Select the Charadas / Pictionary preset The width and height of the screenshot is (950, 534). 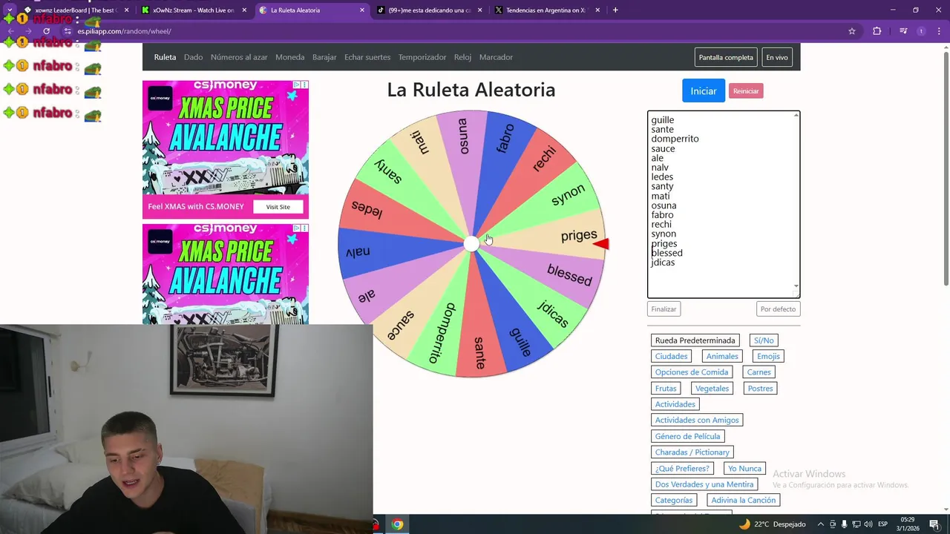692,452
